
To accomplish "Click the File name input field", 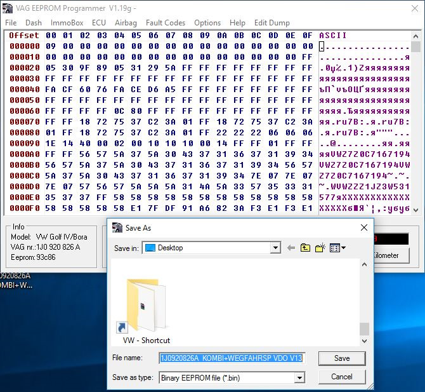I will coord(232,358).
